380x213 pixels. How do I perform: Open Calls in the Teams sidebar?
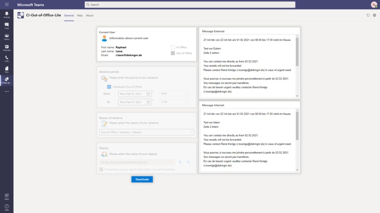click(x=7, y=59)
